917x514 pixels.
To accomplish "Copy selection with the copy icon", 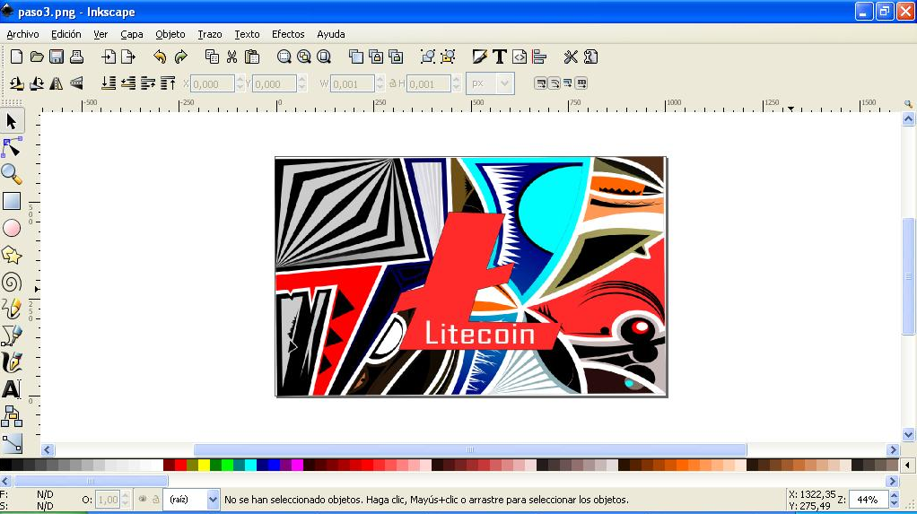I will pos(212,57).
